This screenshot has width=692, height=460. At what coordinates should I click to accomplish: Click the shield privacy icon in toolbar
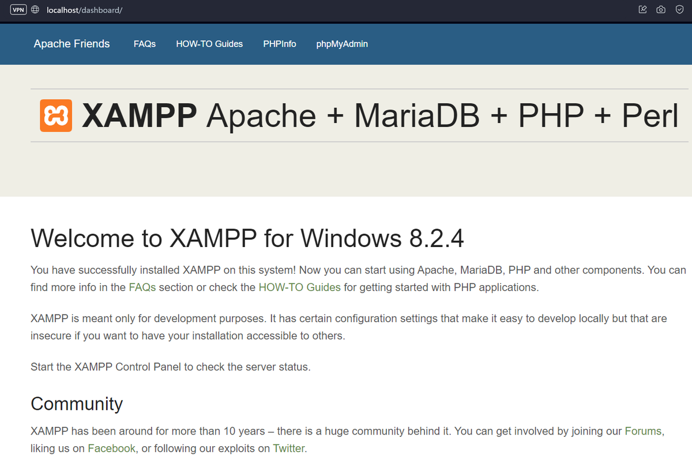[x=679, y=10]
